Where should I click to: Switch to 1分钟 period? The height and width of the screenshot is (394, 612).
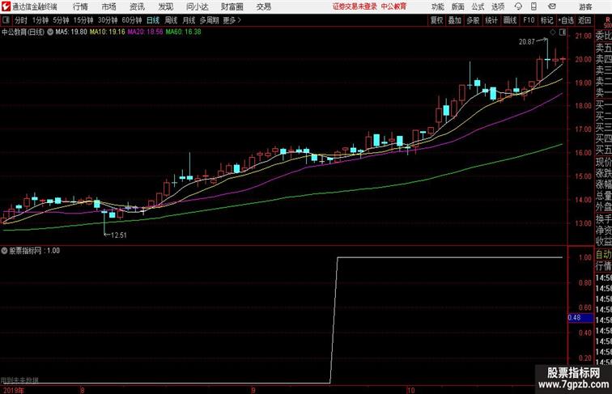[40, 20]
